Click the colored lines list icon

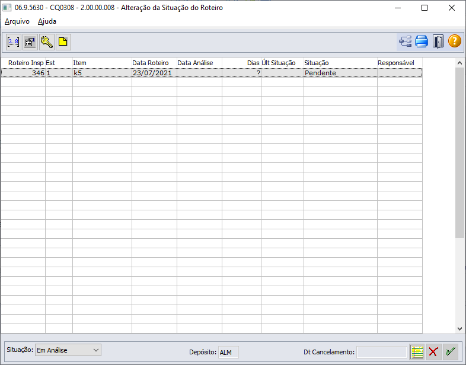[x=417, y=352]
